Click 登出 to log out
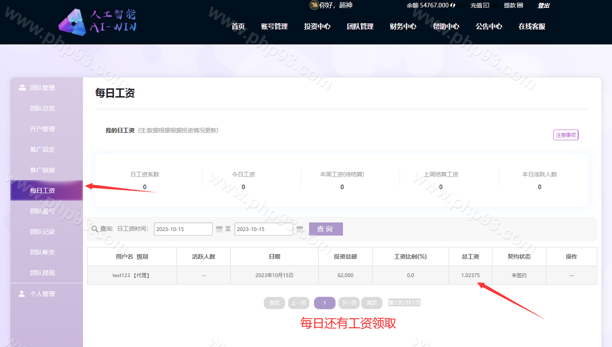 [544, 6]
